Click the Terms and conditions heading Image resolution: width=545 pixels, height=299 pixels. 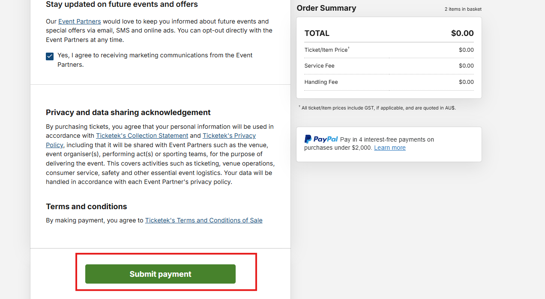click(87, 207)
